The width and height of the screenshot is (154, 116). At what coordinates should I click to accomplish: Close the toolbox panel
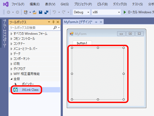pyautogui.click(x=58, y=22)
